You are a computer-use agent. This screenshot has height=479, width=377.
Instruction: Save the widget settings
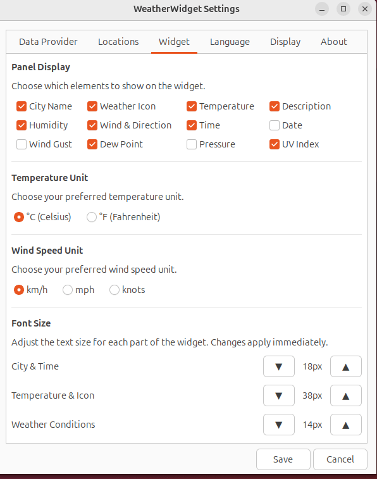(x=283, y=459)
